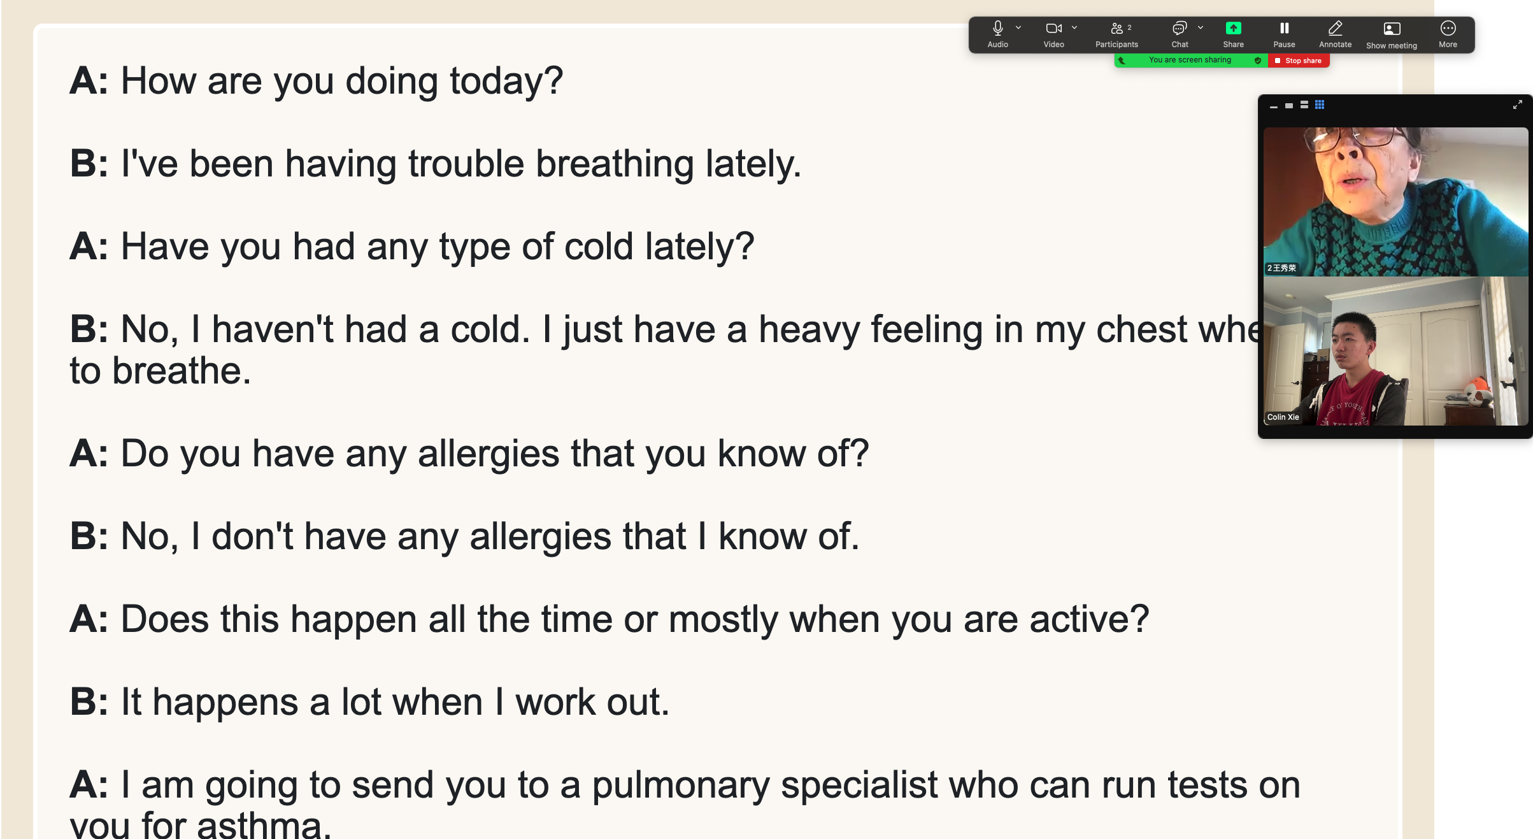Open the Participants panel

coord(1116,34)
